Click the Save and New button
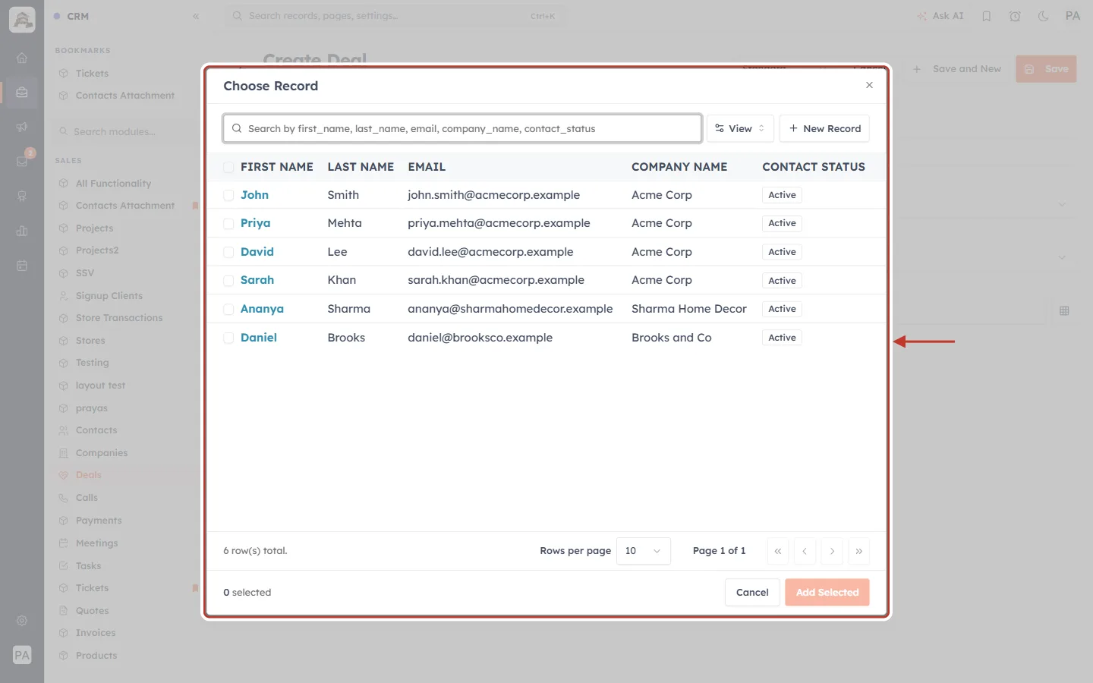The image size is (1093, 683). click(956, 69)
